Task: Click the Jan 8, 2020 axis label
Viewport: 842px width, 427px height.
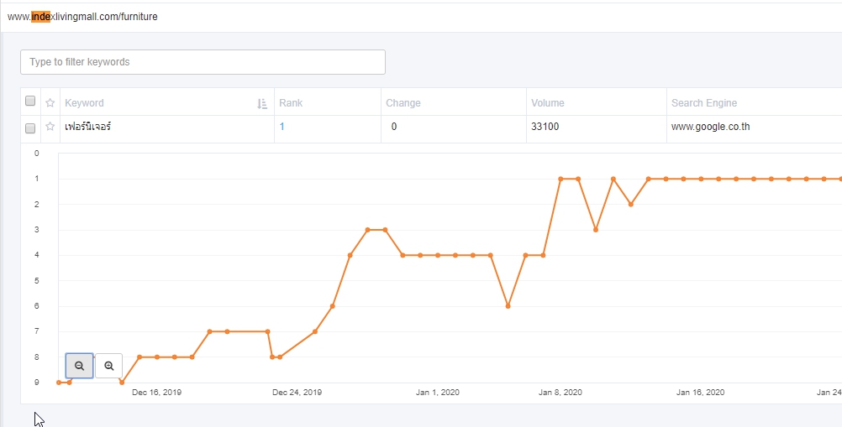Action: click(x=560, y=392)
